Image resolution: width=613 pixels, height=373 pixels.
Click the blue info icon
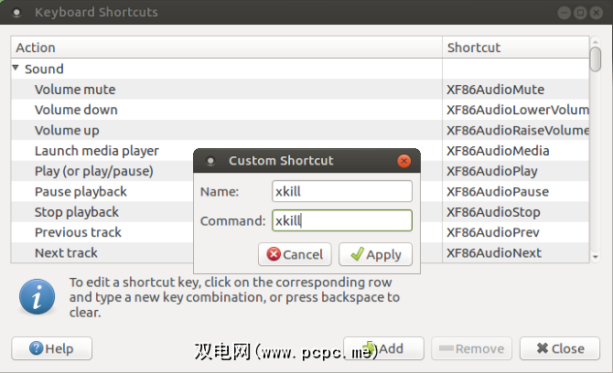pyautogui.click(x=36, y=295)
